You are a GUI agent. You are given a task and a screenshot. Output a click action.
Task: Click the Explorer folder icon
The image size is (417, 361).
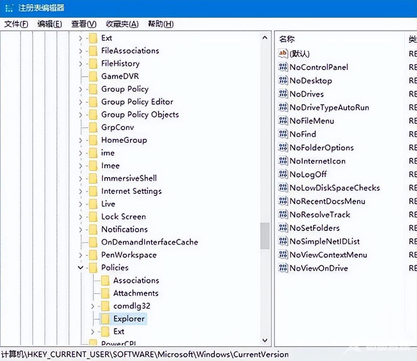(x=105, y=319)
